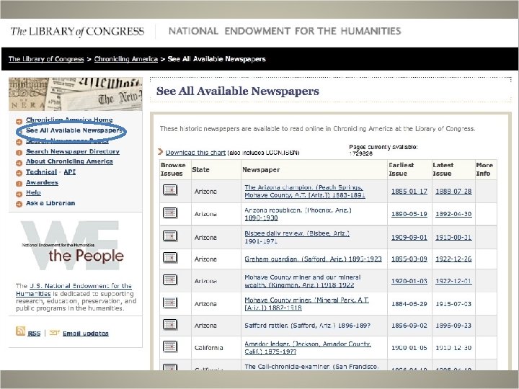Open earliest issue 1890-05-19
519x389 pixels.
(409, 214)
